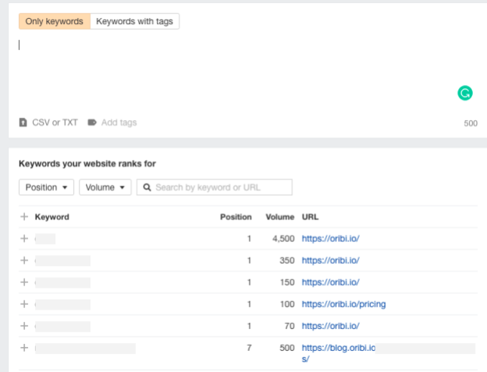
Task: Add the keyword with volume 70
Action: [24, 326]
